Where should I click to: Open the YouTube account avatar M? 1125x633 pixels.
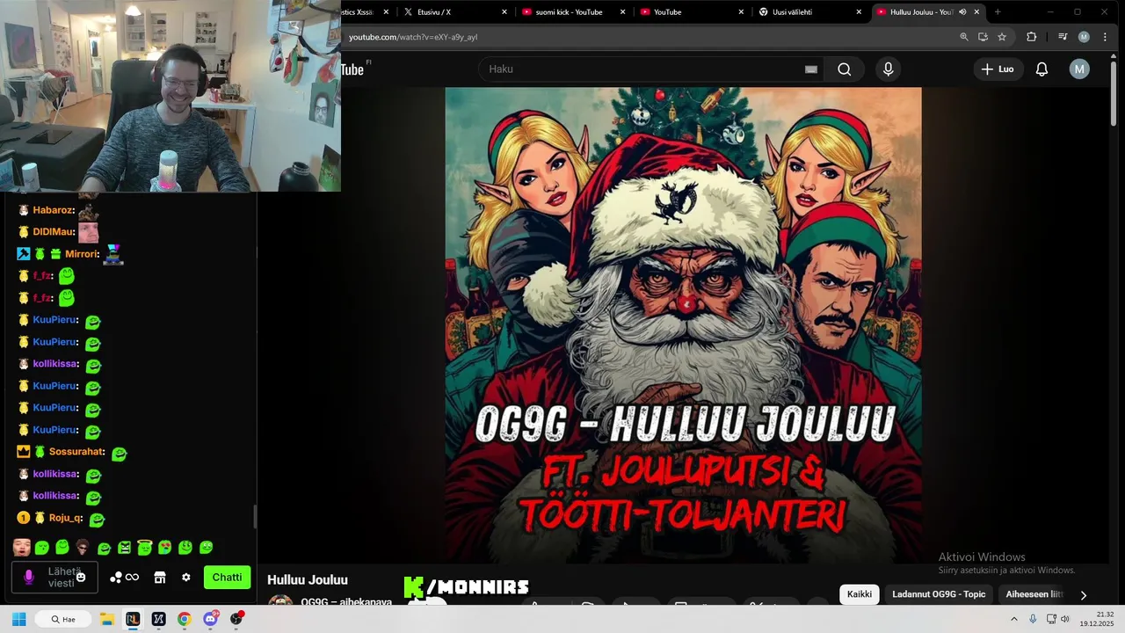pyautogui.click(x=1079, y=69)
